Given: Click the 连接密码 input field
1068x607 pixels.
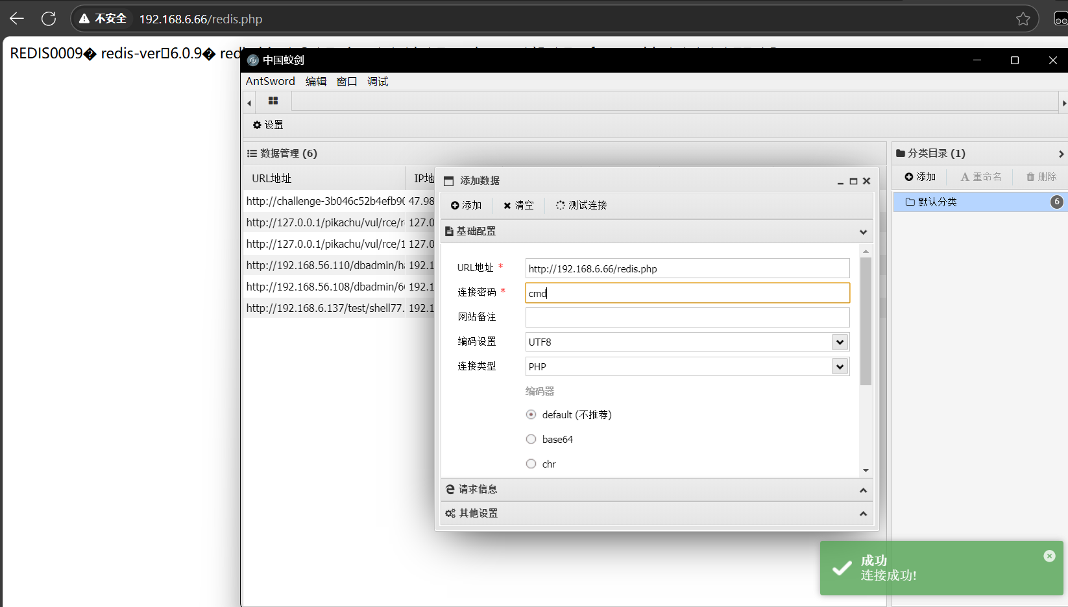Looking at the screenshot, I should (687, 293).
